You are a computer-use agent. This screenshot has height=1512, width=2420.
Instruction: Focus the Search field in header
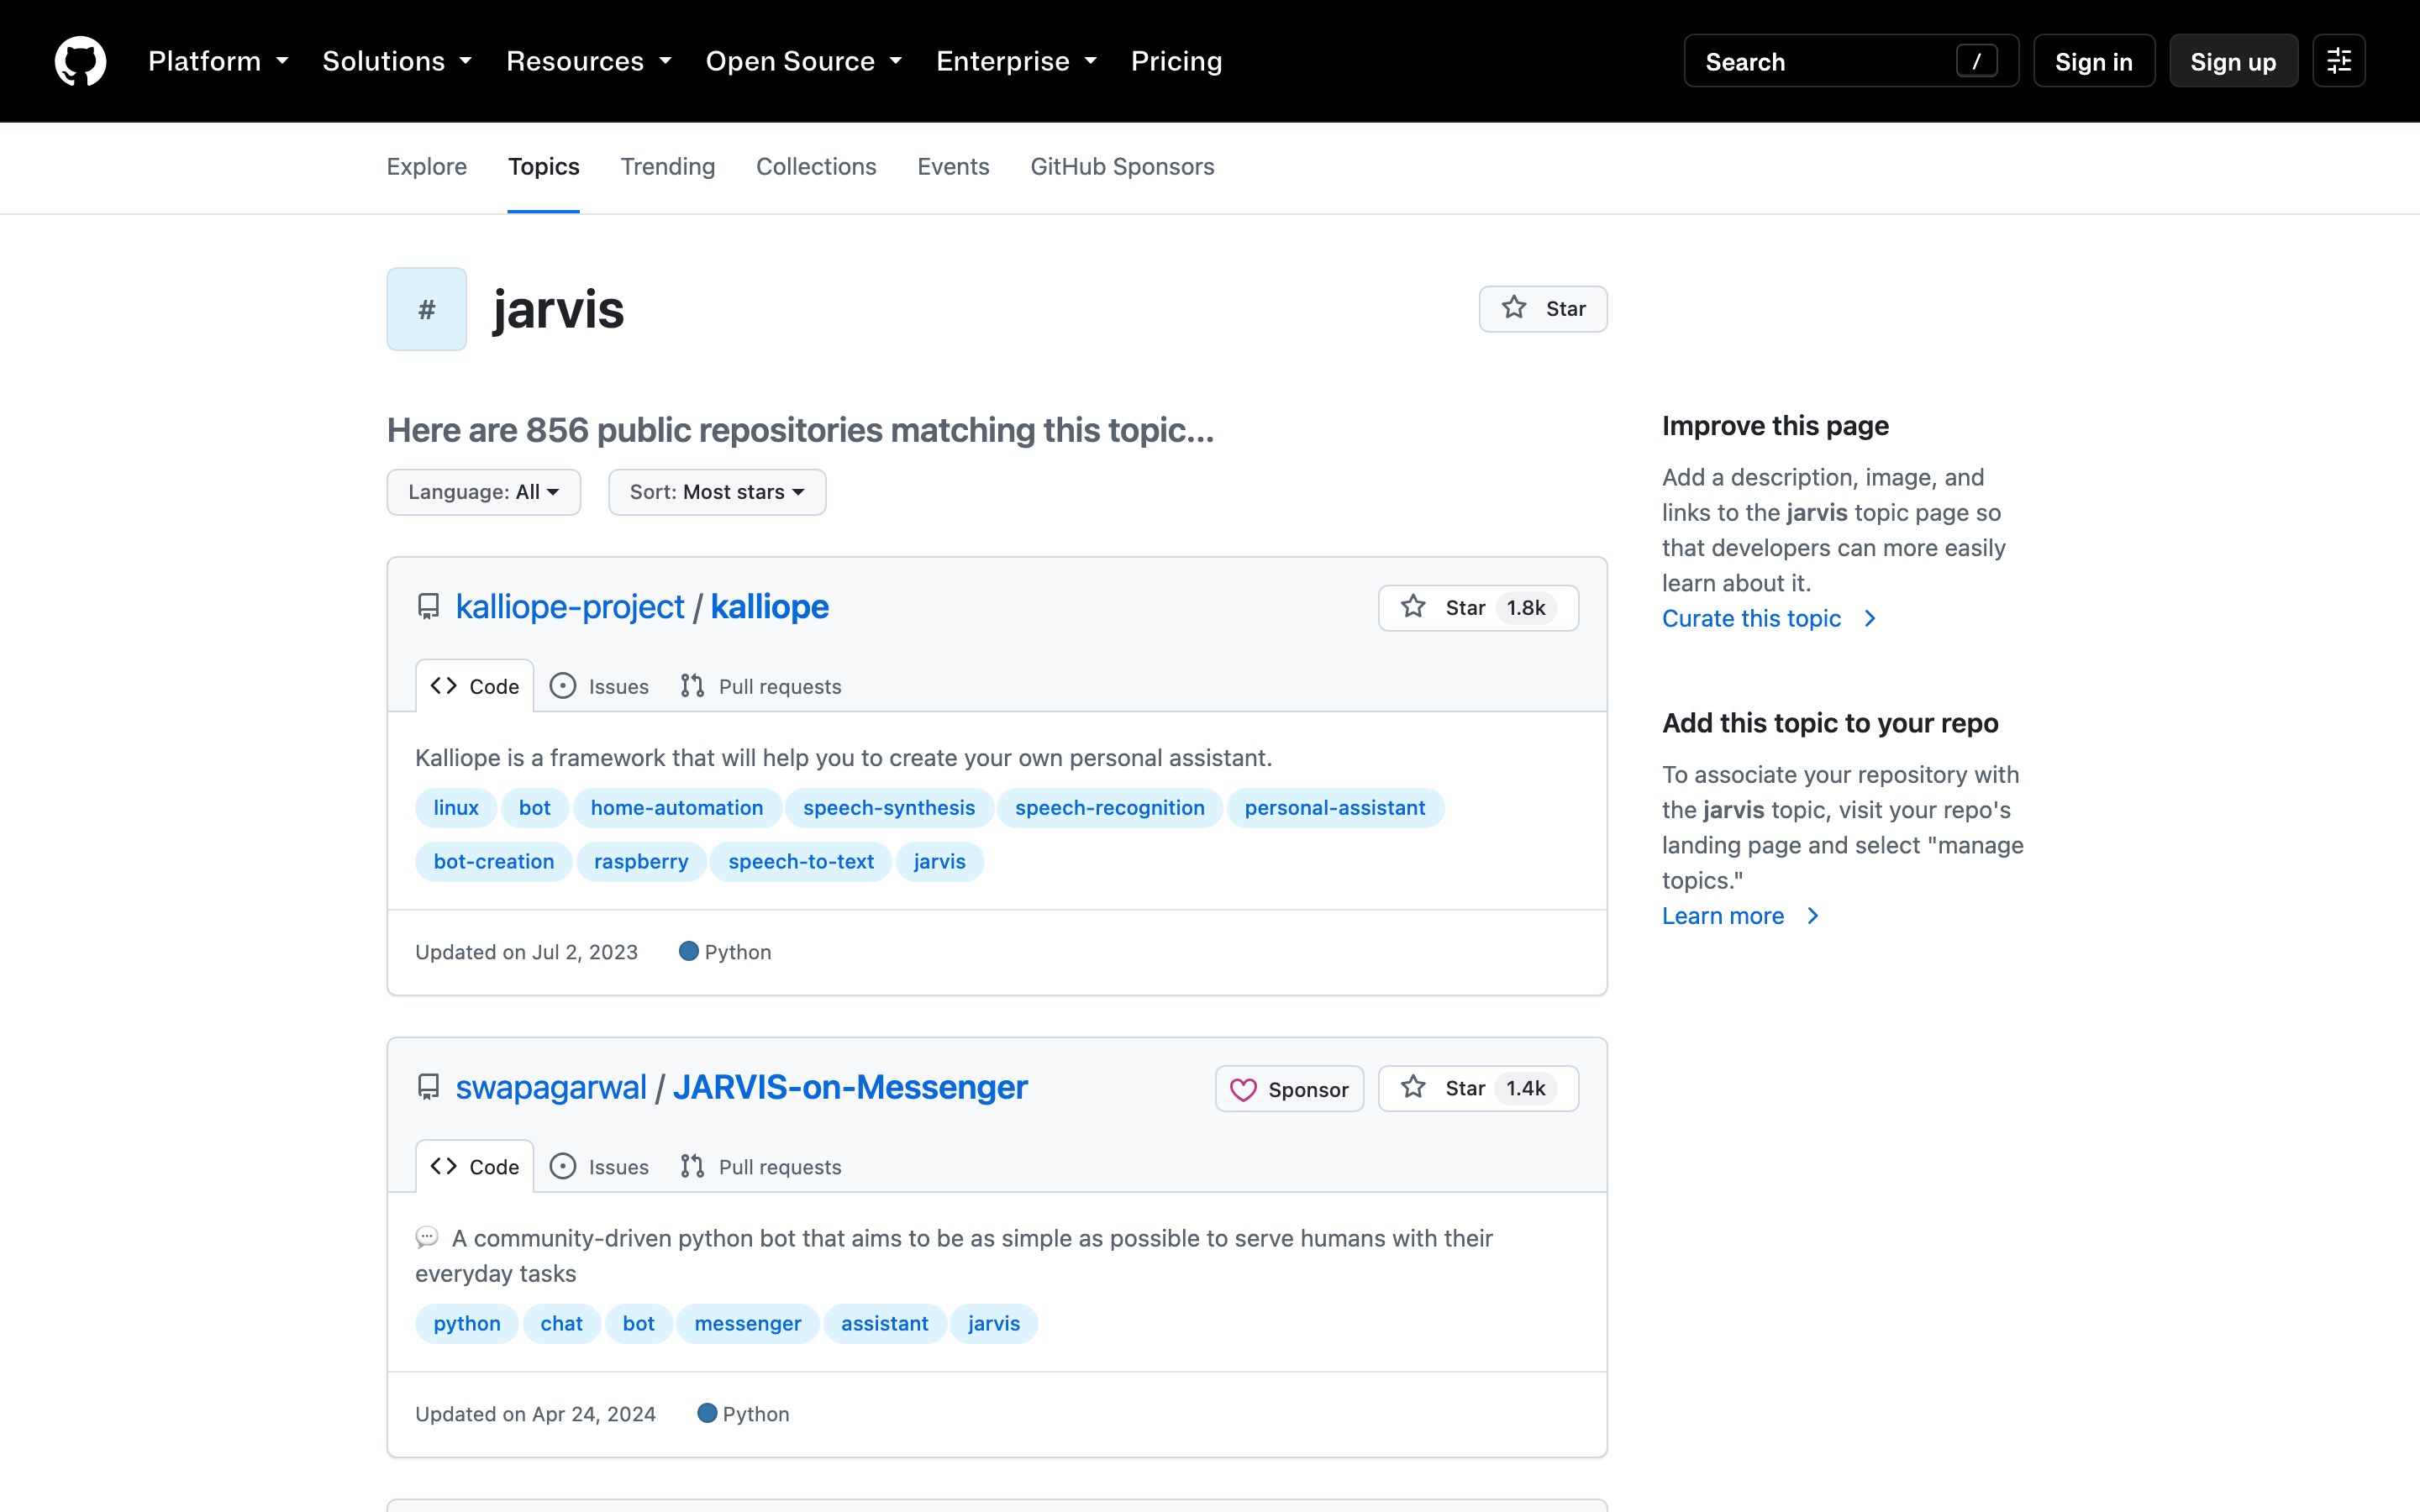point(1851,61)
